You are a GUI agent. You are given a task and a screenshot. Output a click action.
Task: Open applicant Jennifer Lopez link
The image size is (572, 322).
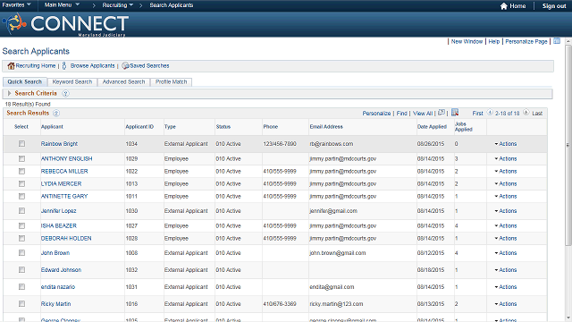58,211
